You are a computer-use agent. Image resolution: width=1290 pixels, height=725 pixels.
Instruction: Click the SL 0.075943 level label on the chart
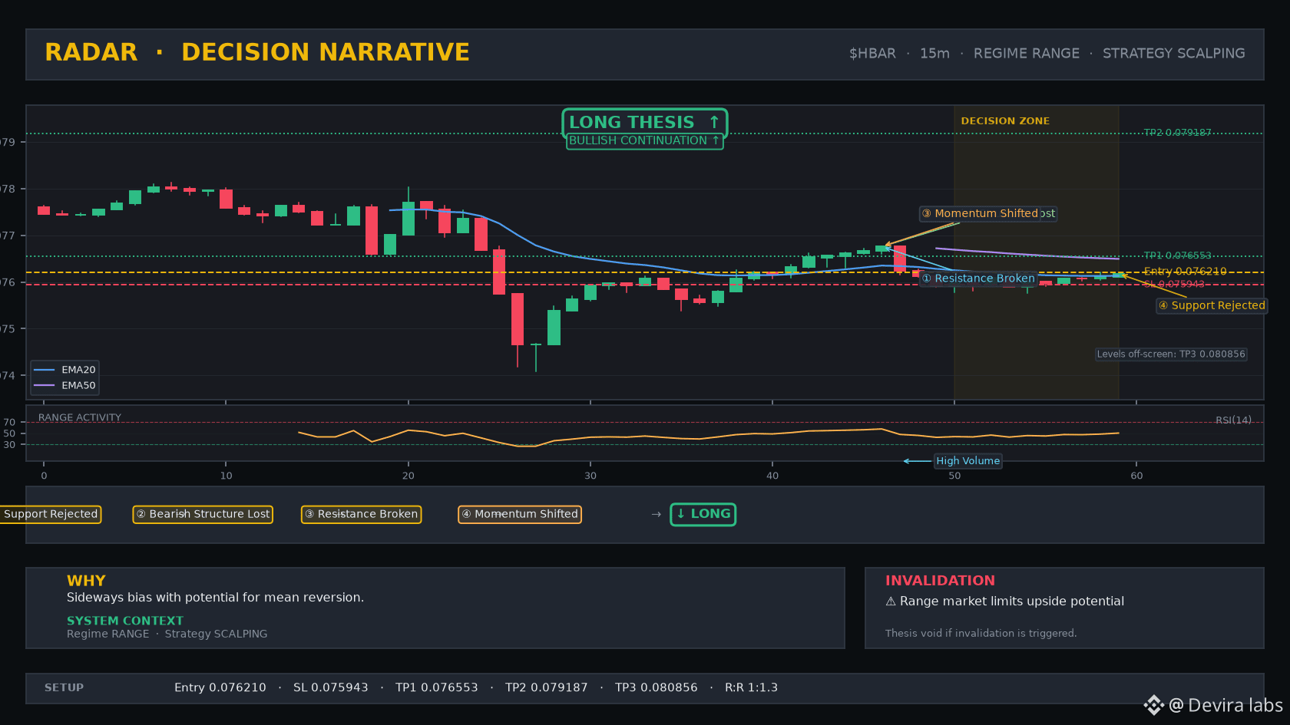pyautogui.click(x=1174, y=285)
